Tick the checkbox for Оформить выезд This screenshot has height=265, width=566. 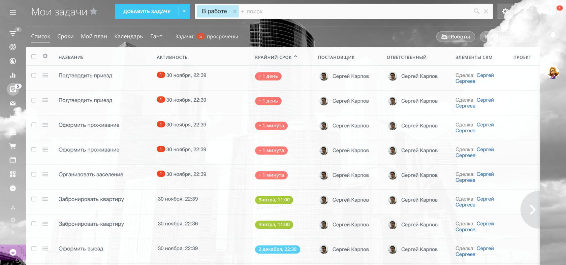click(34, 249)
